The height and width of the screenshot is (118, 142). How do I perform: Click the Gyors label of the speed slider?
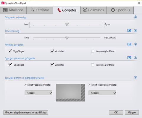click(x=107, y=24)
